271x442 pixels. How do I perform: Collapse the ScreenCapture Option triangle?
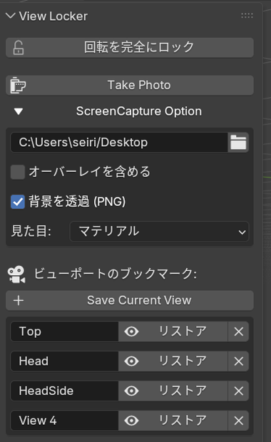pyautogui.click(x=19, y=111)
